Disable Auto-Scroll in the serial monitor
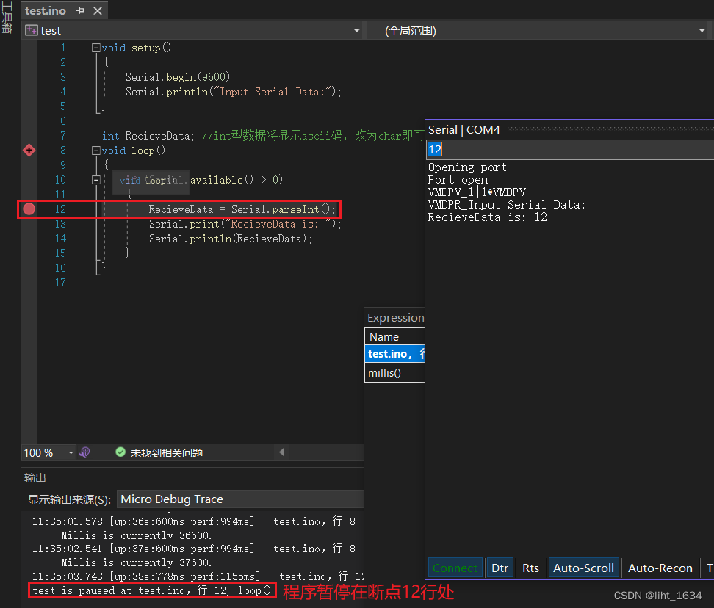Screen dimensions: 714x608 coord(583,567)
